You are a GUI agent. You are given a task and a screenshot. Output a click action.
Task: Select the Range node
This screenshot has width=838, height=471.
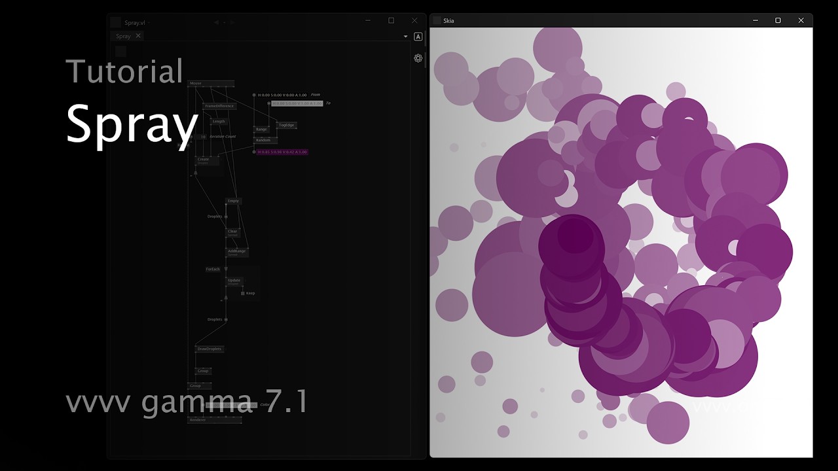261,130
